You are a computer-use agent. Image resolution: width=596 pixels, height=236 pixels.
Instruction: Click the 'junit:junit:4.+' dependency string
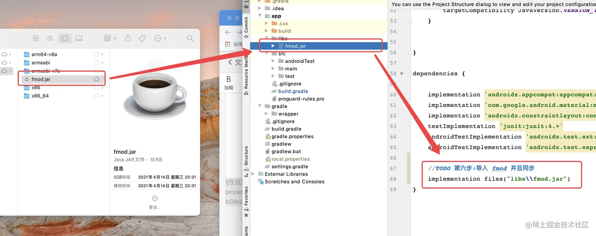click(531, 126)
